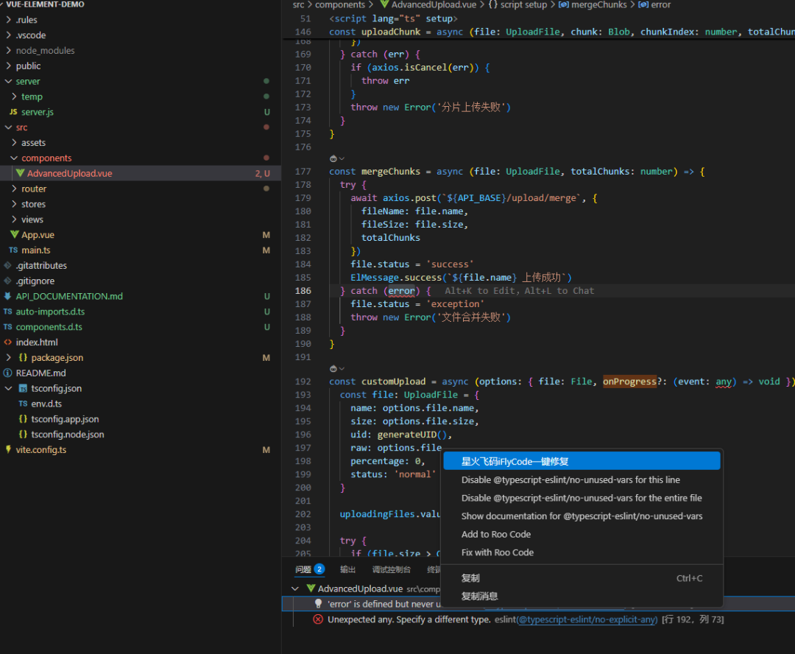
Task: Click the AdvancedUpload.vue breadcrumb
Action: tap(434, 4)
